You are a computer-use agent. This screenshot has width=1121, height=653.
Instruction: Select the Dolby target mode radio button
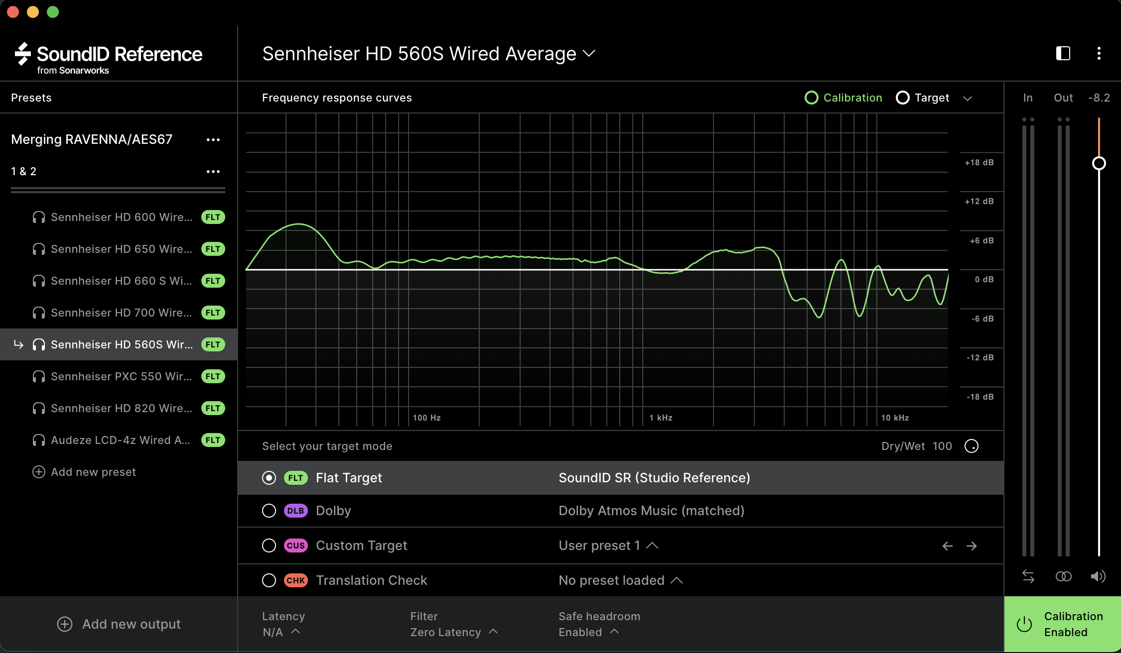point(269,511)
